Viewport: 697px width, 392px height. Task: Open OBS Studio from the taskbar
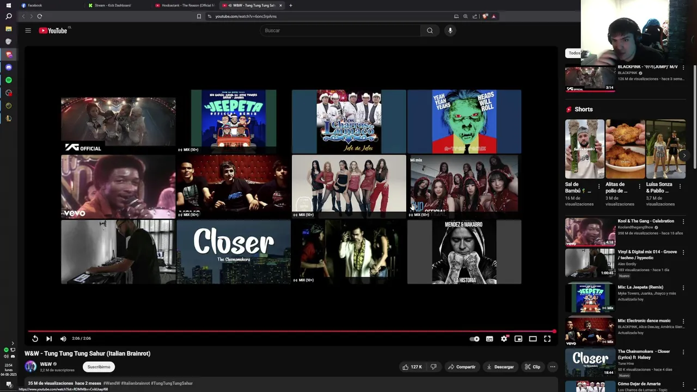click(8, 93)
